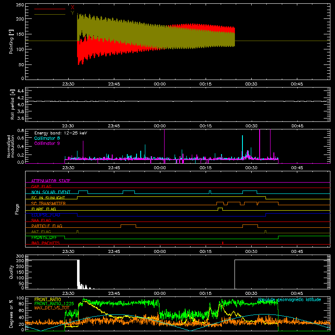Select the ECLIPSE_FLAG label
Screen dimensions: 335x335
point(46,215)
